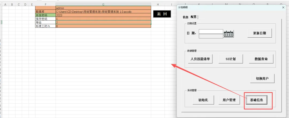Select the 系统密码 label cell

[45, 15]
